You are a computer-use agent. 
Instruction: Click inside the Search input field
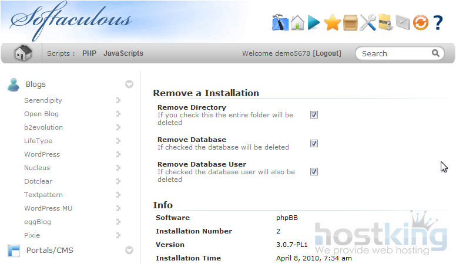click(395, 53)
